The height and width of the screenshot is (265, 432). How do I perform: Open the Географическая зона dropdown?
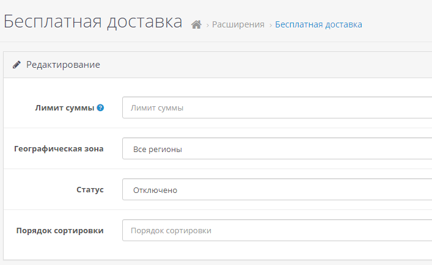(x=277, y=148)
